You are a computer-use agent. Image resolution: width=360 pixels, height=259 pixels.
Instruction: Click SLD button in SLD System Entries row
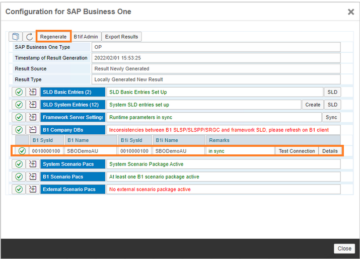point(332,105)
